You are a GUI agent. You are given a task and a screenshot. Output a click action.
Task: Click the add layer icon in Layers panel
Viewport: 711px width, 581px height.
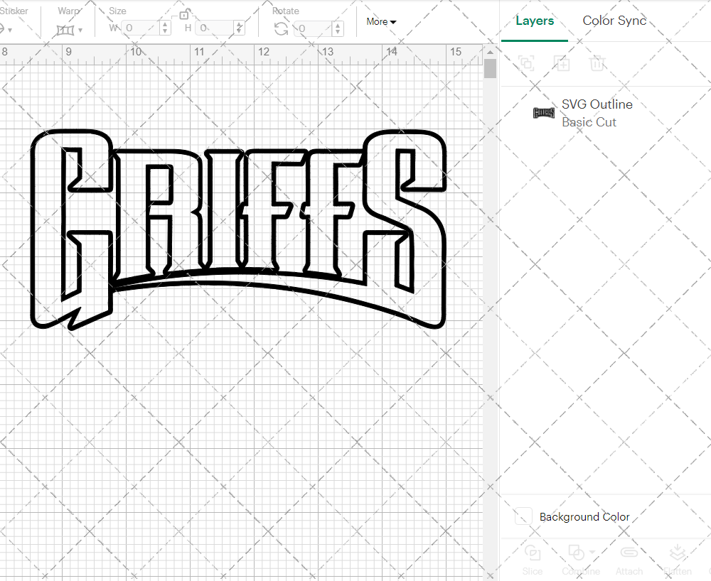(x=562, y=63)
